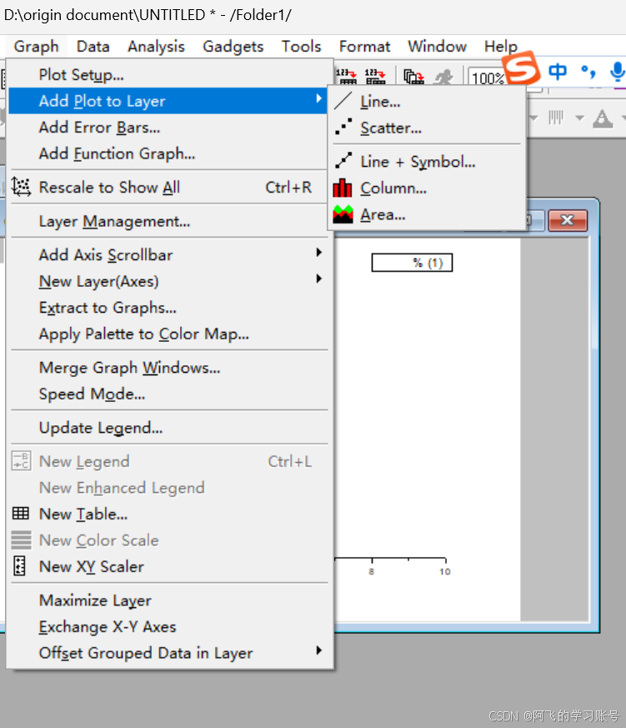Expand the Add Axis Scrollbar submenu
The image size is (626, 728).
pos(168,255)
